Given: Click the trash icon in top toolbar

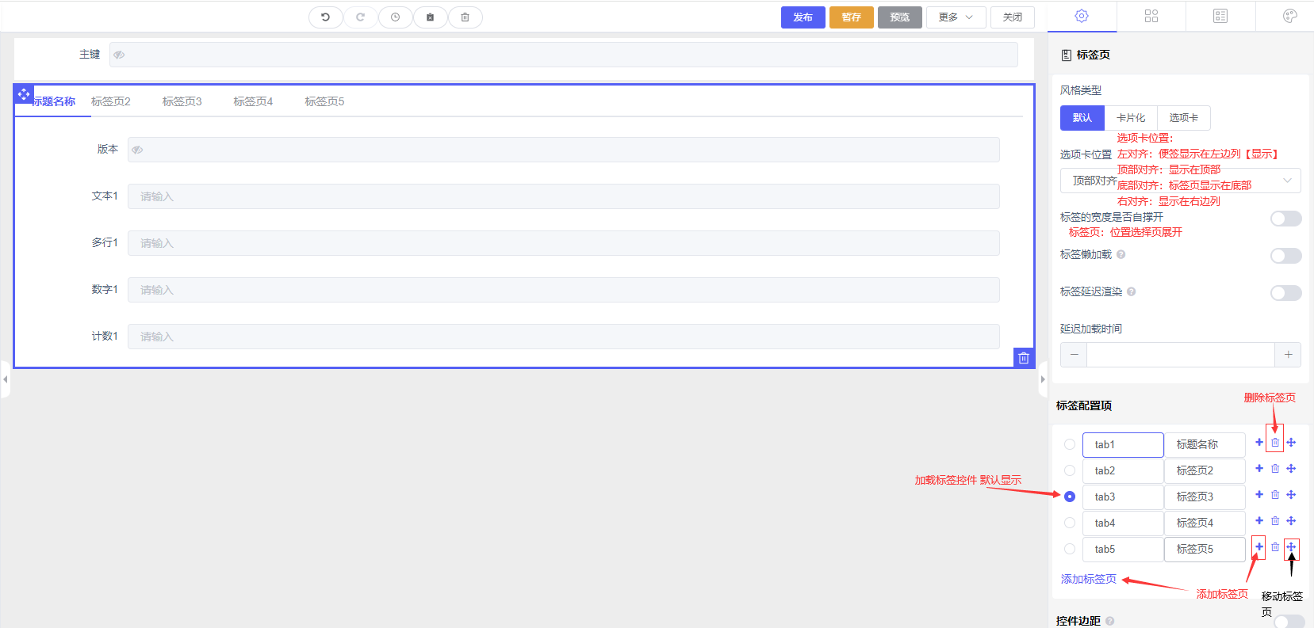Looking at the screenshot, I should (x=465, y=17).
